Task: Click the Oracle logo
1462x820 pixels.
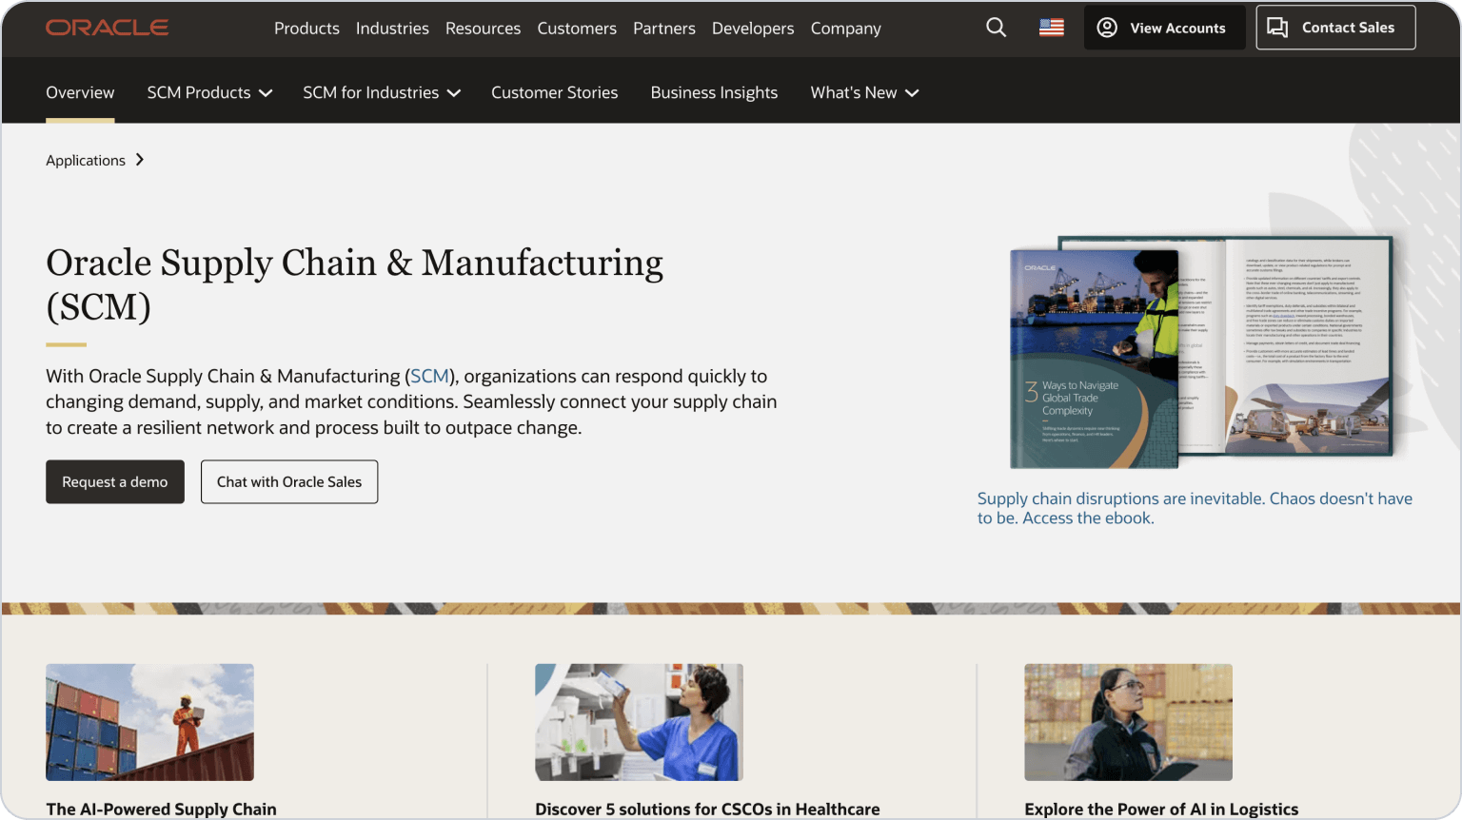Action: [107, 28]
